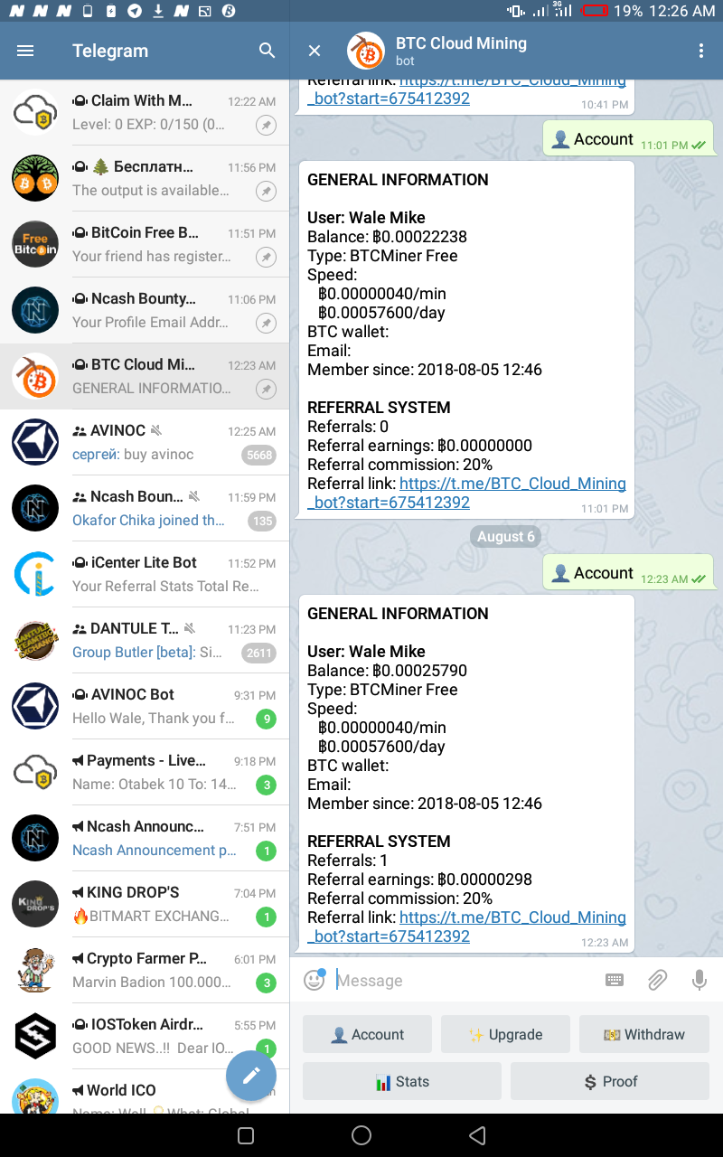The height and width of the screenshot is (1157, 723).
Task: Open the IOSToken Airdr... chat
Action: pyautogui.click(x=145, y=1036)
